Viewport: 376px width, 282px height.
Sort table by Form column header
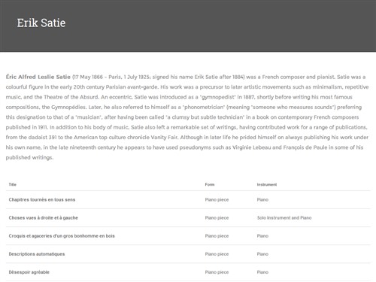coord(210,184)
